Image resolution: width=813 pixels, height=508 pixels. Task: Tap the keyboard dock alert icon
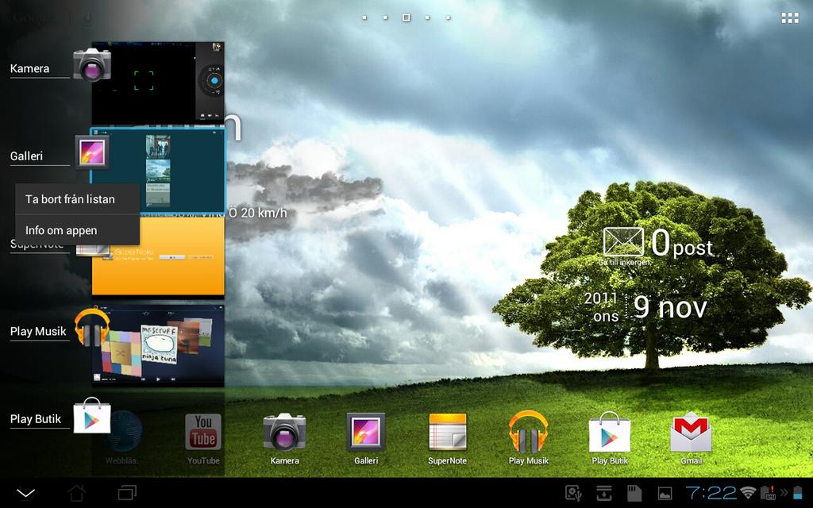pyautogui.click(x=768, y=493)
